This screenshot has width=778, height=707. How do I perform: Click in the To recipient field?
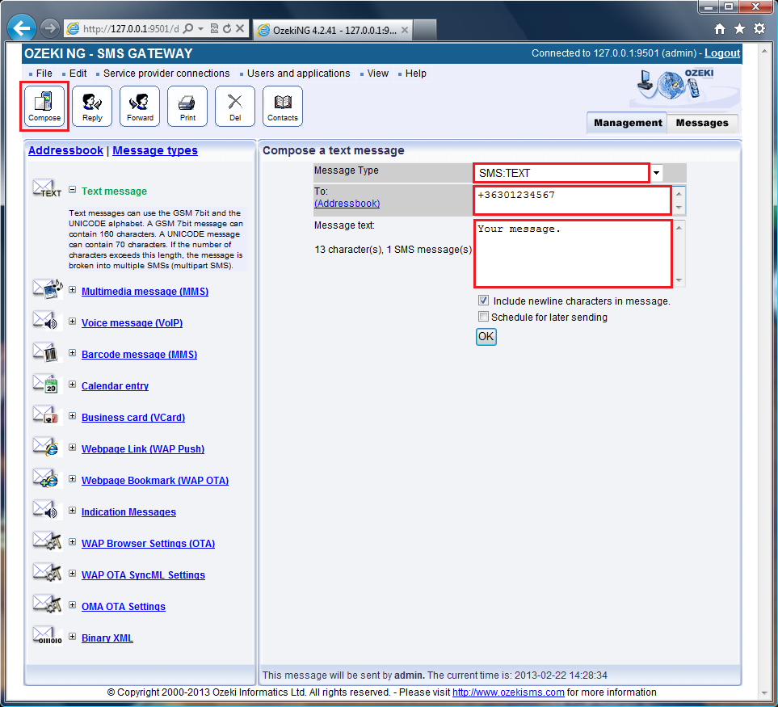(573, 200)
